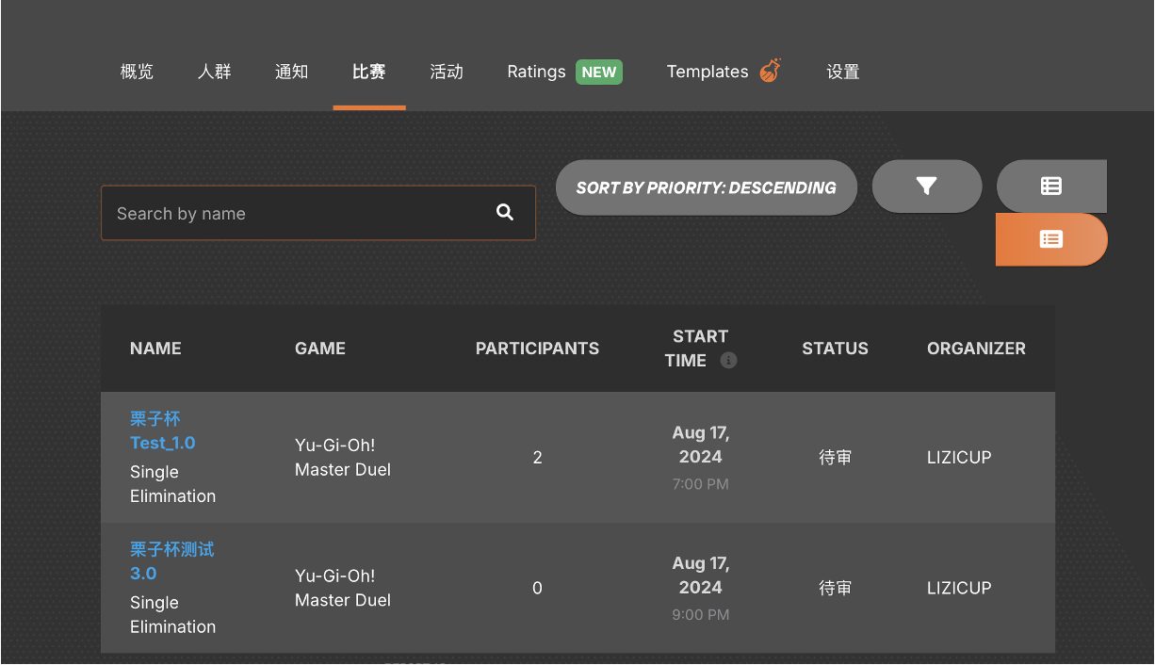Select the orange list view icon
Image resolution: width=1155 pixels, height=665 pixels.
pyautogui.click(x=1051, y=239)
